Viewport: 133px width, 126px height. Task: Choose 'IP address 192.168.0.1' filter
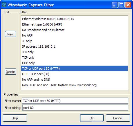74,46
